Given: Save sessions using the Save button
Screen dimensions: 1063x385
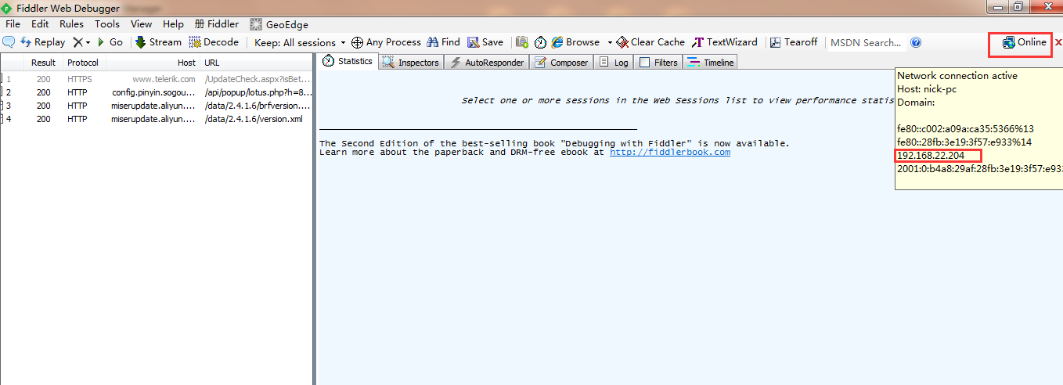Looking at the screenshot, I should 485,42.
